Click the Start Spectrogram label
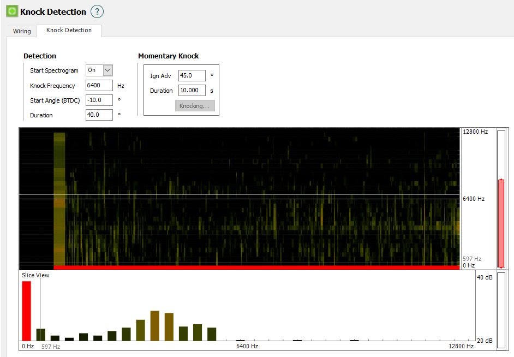 point(54,70)
